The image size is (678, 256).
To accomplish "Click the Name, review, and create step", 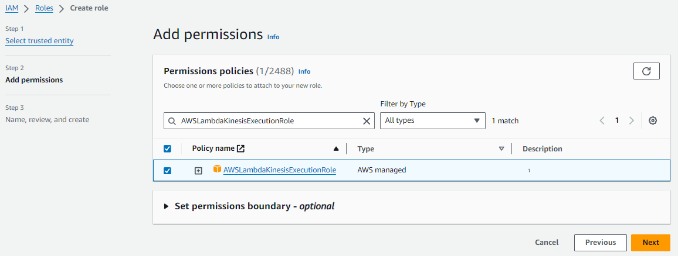I will 47,119.
